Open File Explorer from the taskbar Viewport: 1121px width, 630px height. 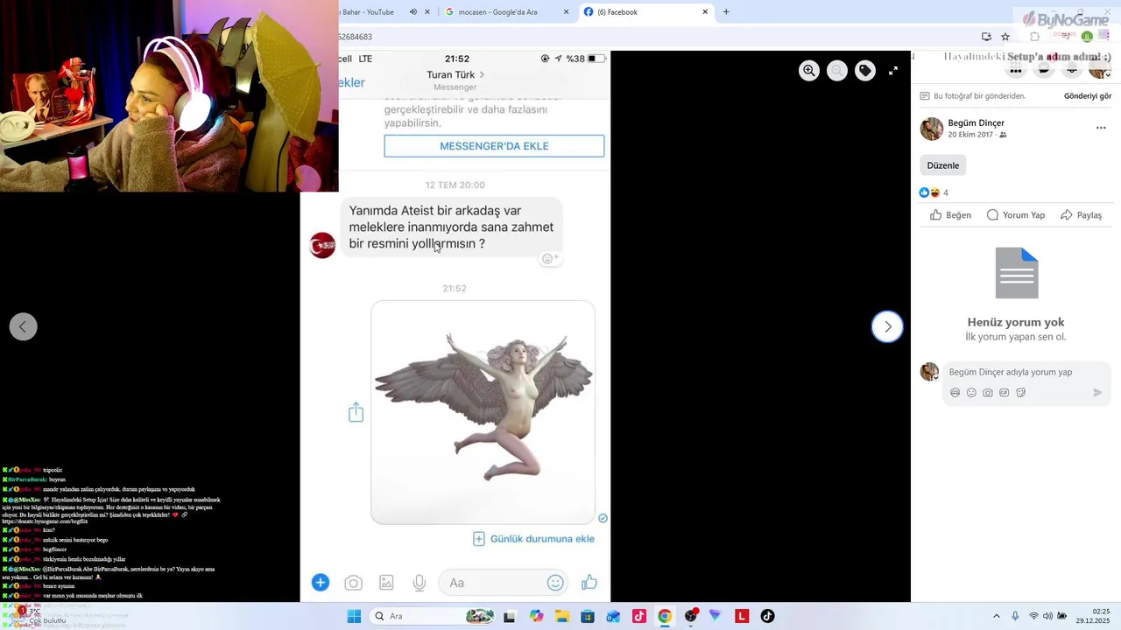click(x=562, y=616)
